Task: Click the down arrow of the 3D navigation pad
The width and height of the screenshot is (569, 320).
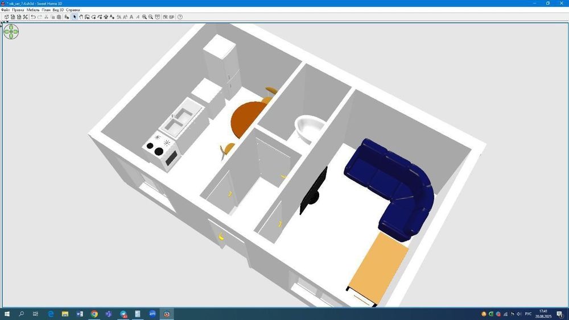Action: (11, 36)
